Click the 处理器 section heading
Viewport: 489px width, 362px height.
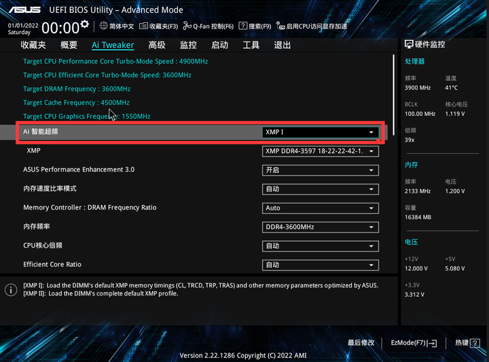(414, 61)
